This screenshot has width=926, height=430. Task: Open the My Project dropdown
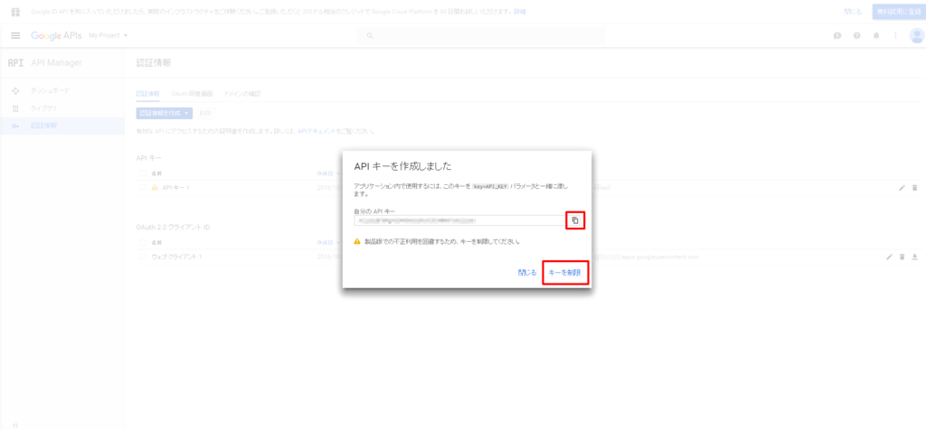coord(109,35)
